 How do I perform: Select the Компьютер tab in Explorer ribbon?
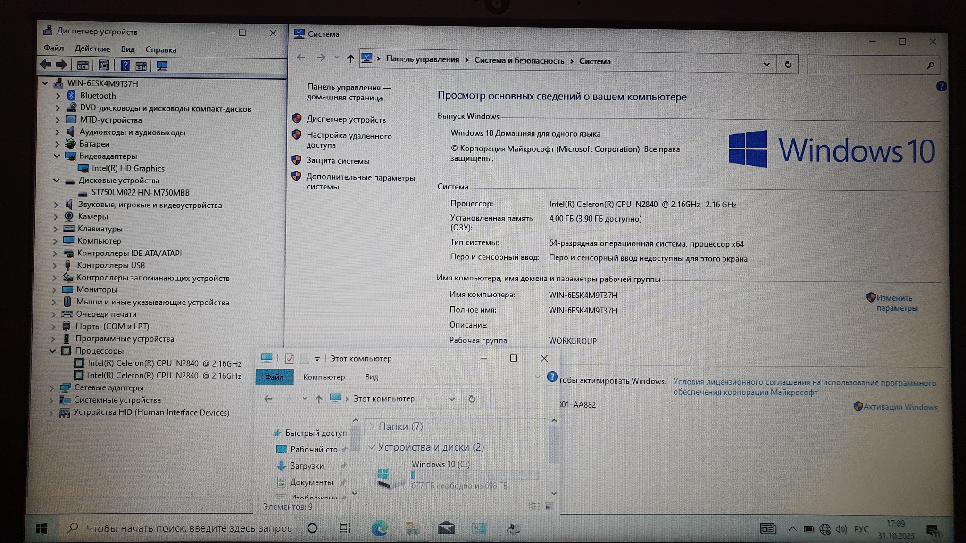pyautogui.click(x=324, y=377)
